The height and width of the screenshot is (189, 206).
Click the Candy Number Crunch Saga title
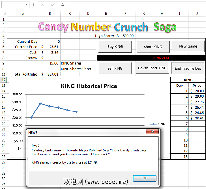coord(107,27)
